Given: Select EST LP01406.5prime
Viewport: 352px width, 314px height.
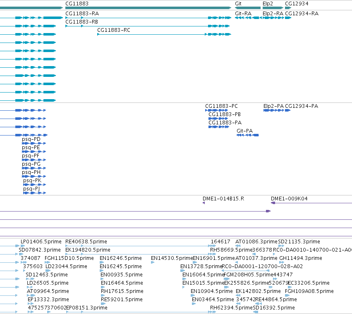Looking at the screenshot, I should (x=41, y=242).
